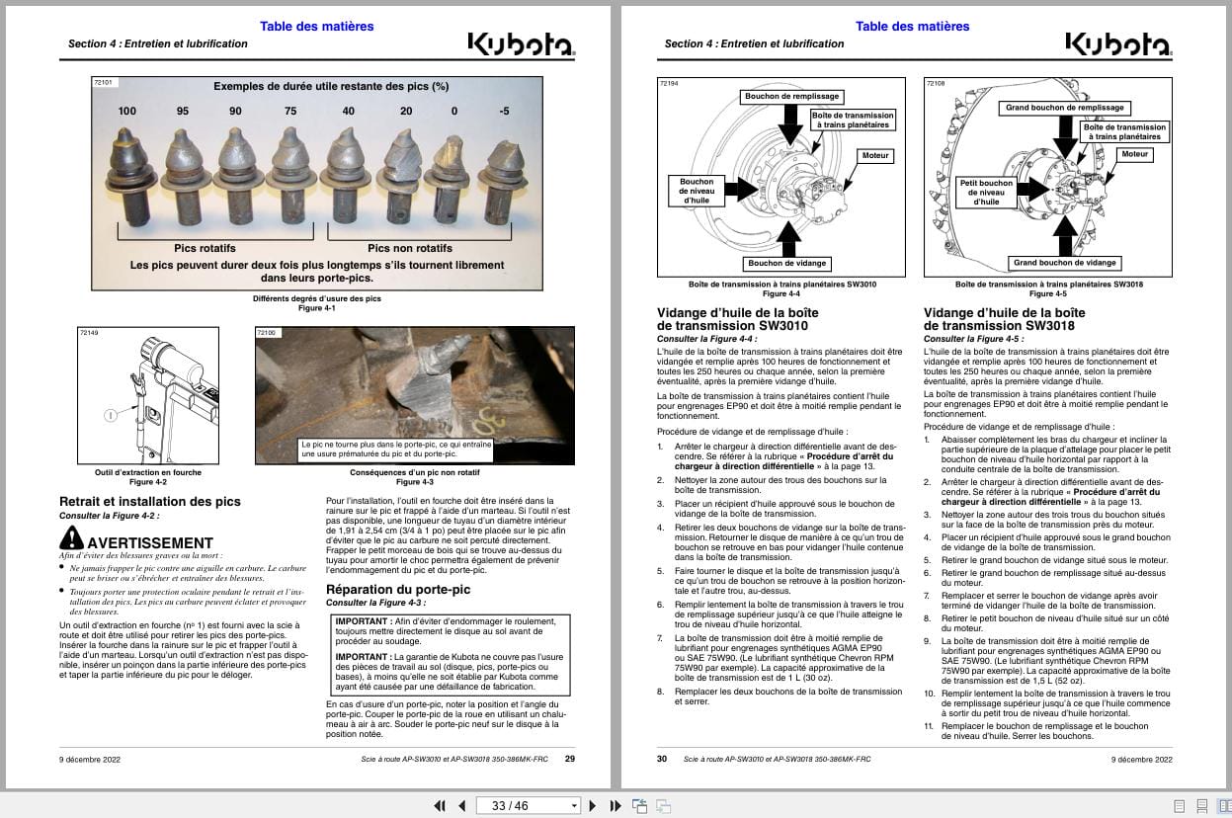Viewport: 1232px width, 818px height.
Task: Click Kubota logo on the right page
Action: pyautogui.click(x=1119, y=43)
